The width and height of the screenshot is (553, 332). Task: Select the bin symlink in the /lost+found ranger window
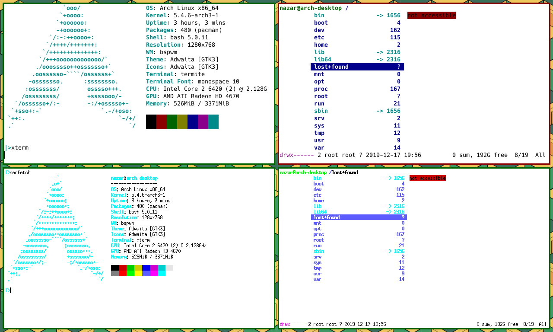[x=359, y=178]
